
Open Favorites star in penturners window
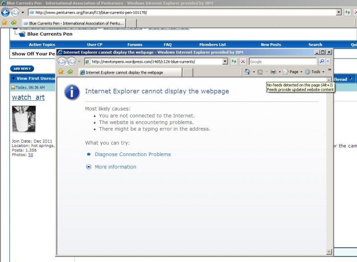(4, 22)
